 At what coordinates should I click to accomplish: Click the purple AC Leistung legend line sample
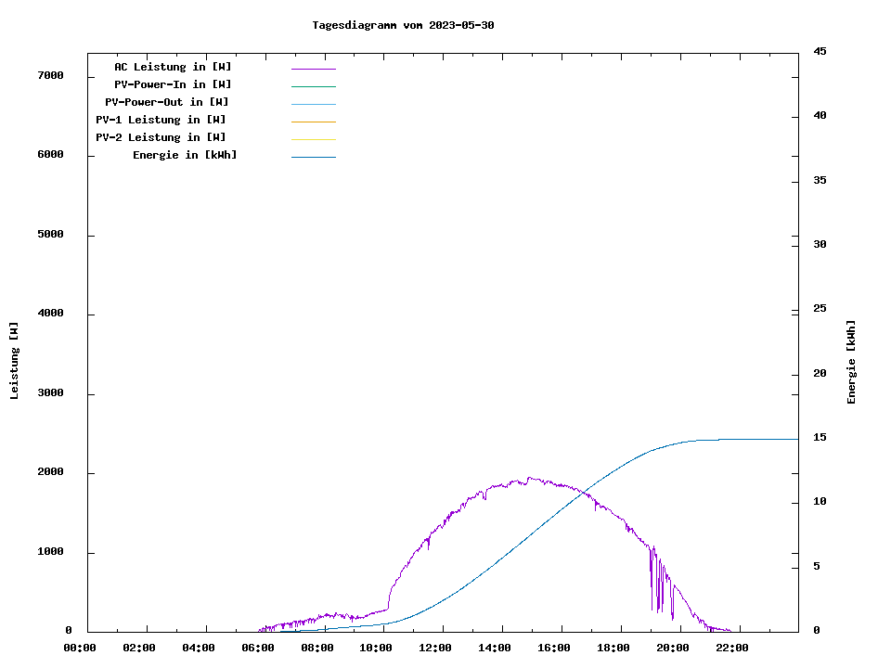tap(313, 69)
